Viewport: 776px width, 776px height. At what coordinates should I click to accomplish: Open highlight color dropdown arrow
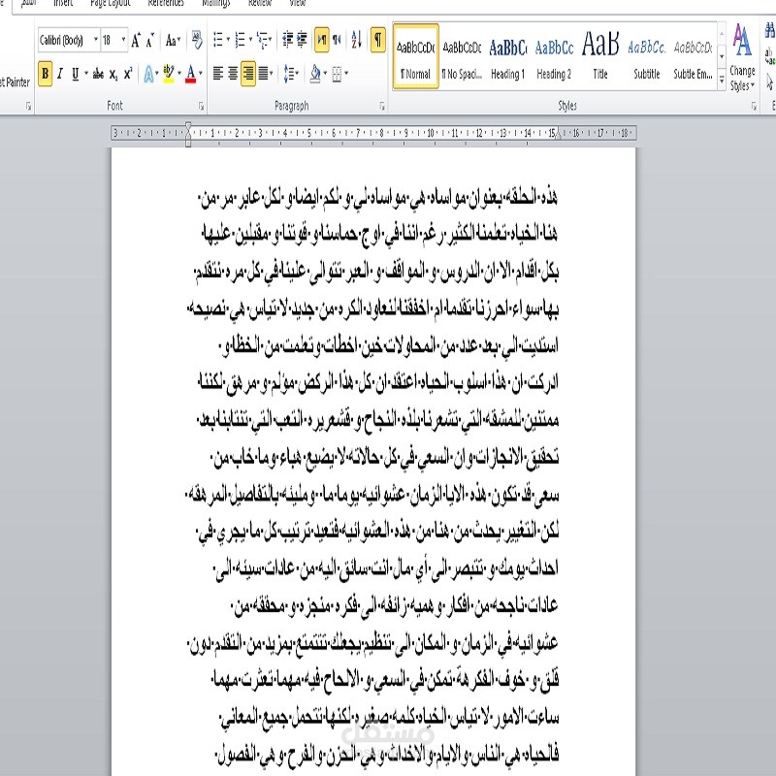pos(179,74)
